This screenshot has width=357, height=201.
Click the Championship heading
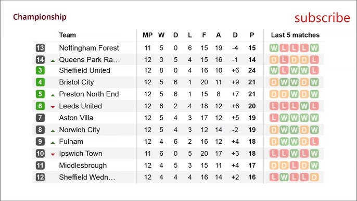point(40,17)
